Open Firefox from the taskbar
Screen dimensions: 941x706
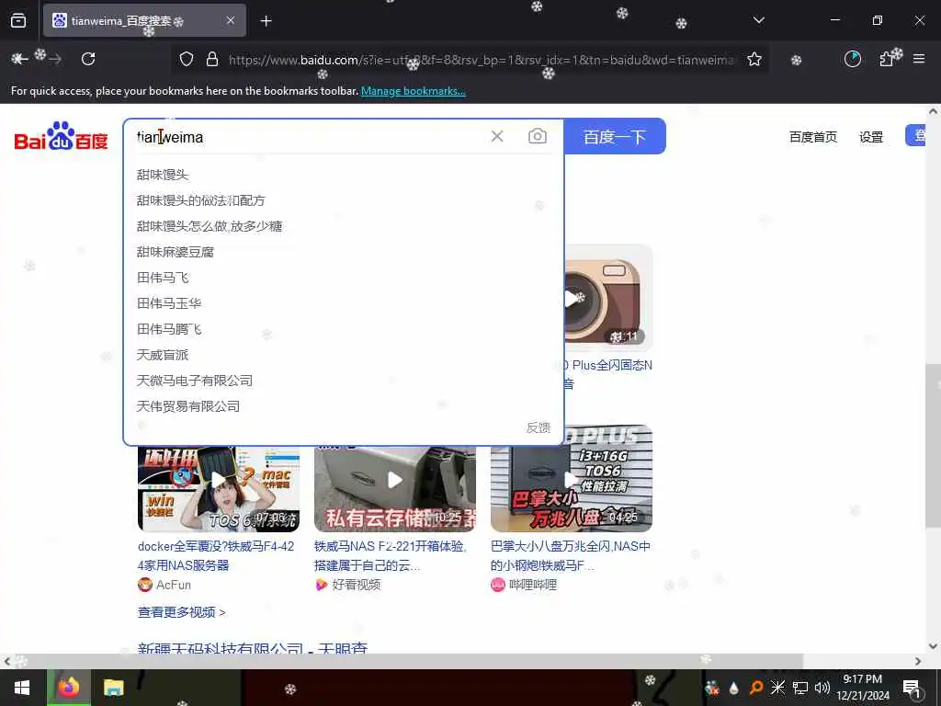(x=68, y=688)
